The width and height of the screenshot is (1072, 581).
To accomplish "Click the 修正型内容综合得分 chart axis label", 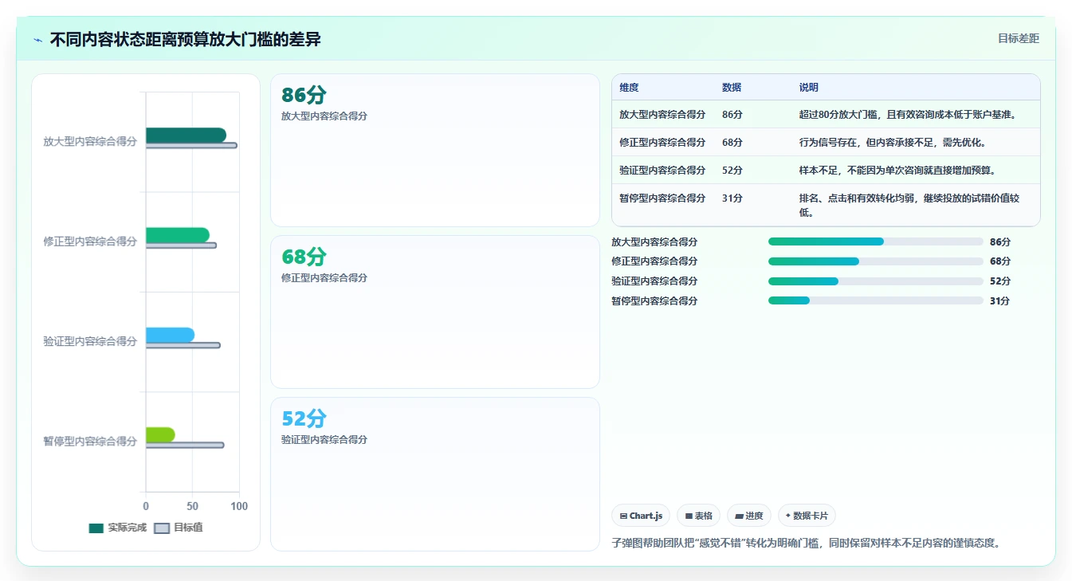I will click(90, 241).
